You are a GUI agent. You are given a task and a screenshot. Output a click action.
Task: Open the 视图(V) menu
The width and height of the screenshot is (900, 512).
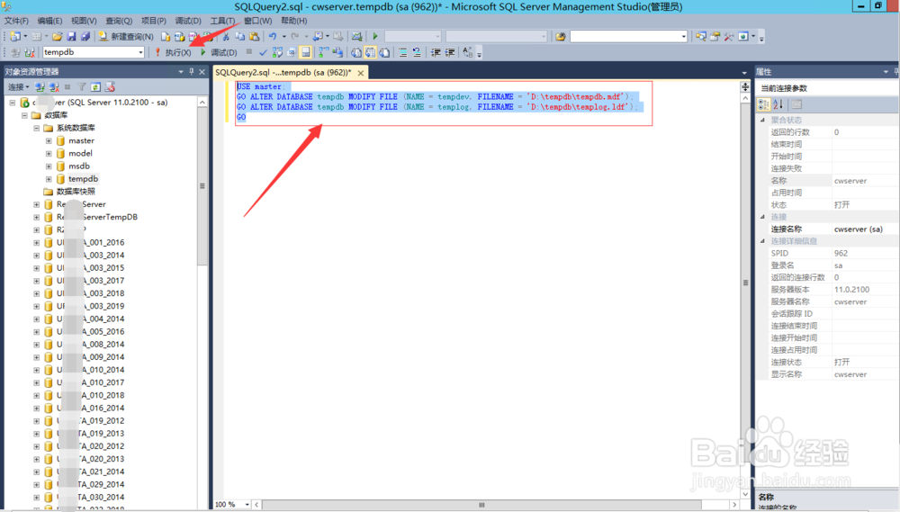click(x=84, y=21)
